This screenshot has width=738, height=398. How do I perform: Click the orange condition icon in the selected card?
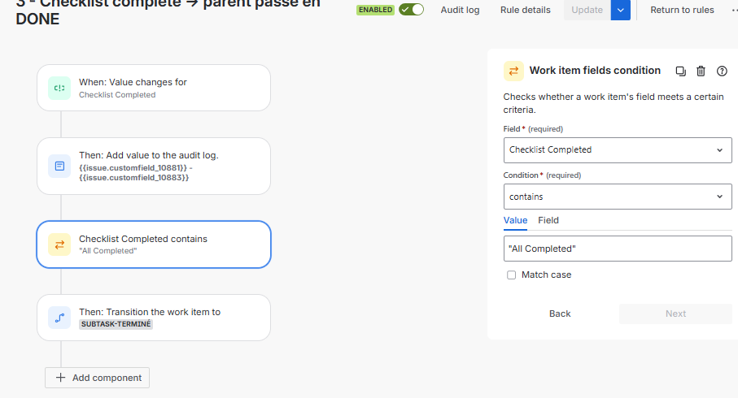[x=59, y=244]
